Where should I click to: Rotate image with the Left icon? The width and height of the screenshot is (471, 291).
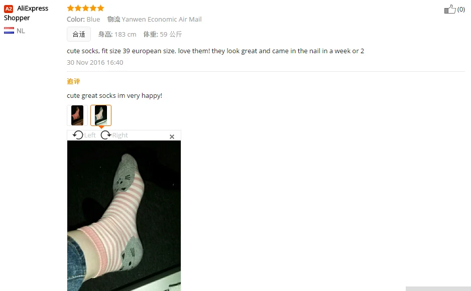pyautogui.click(x=78, y=135)
